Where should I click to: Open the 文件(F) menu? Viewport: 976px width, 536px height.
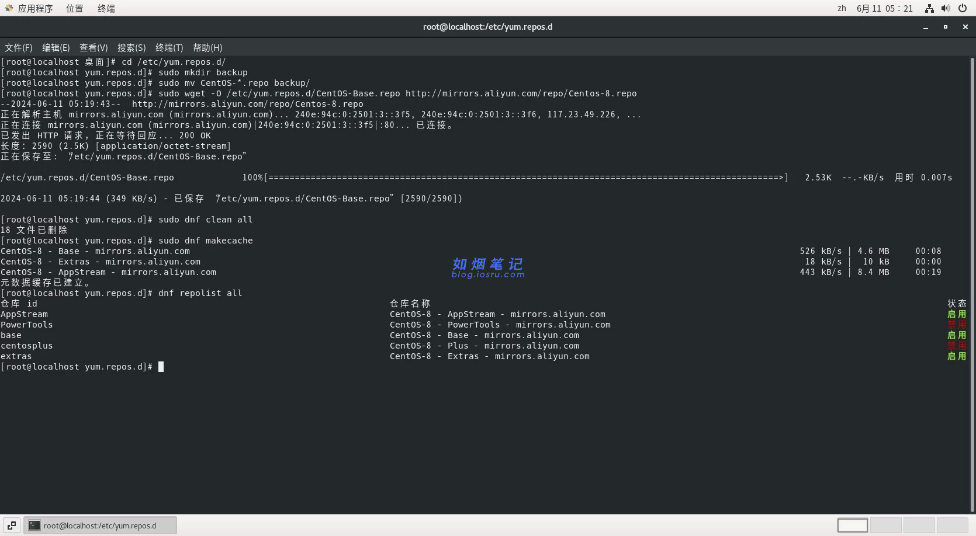[x=19, y=48]
